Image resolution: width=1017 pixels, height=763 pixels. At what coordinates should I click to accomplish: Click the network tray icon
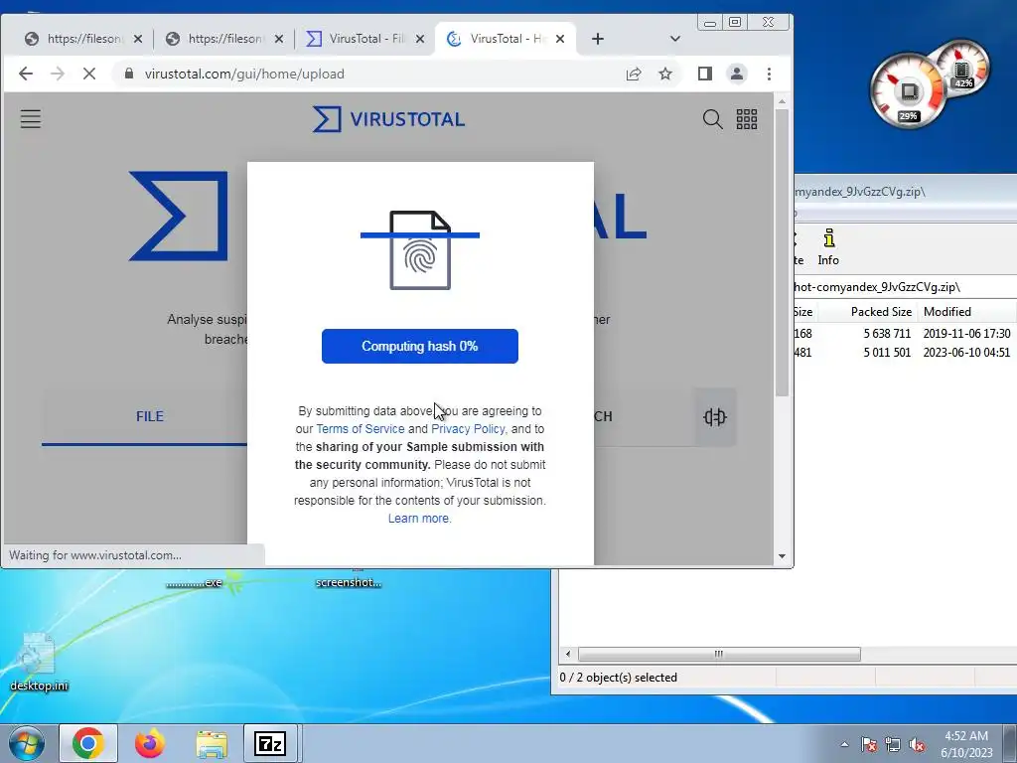click(893, 745)
